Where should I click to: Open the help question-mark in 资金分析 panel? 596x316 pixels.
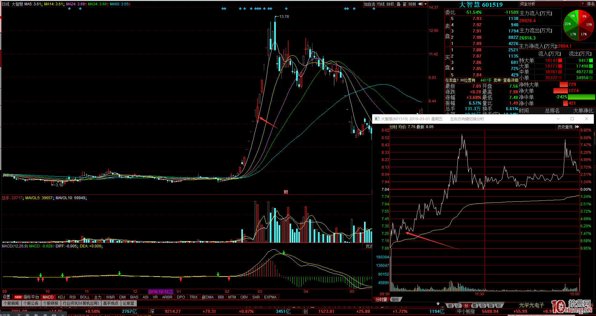pyautogui.click(x=583, y=4)
